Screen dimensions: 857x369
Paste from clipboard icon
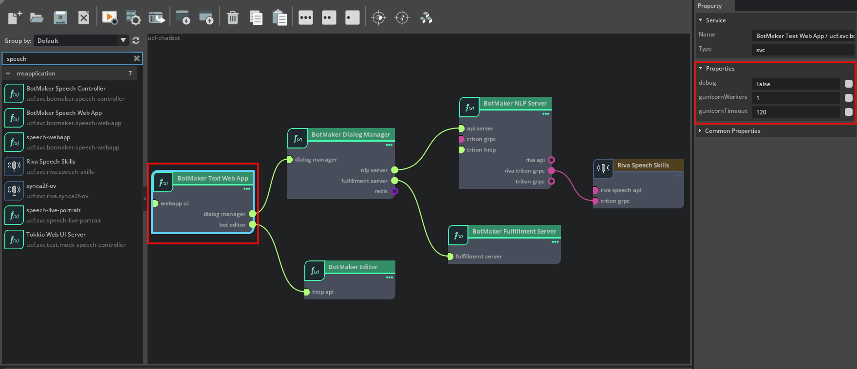tap(279, 18)
